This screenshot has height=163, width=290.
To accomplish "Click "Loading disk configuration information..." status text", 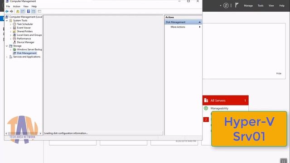I will coord(66,133).
